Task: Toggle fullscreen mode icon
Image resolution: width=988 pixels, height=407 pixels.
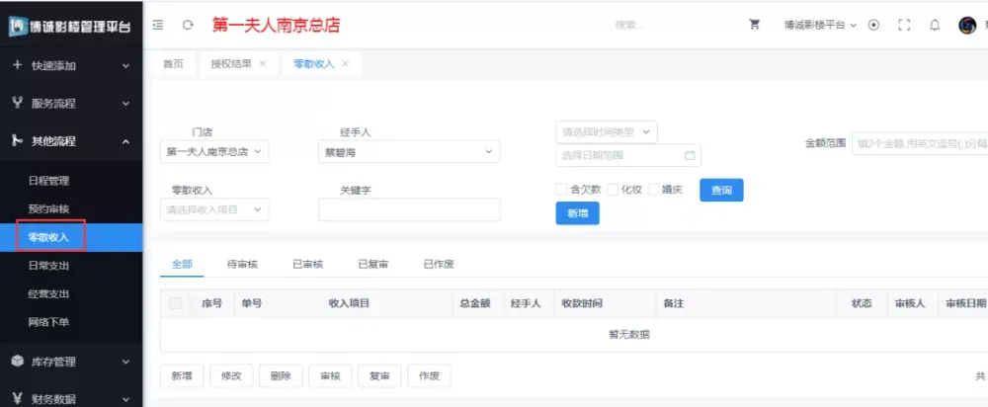Action: 903,25
